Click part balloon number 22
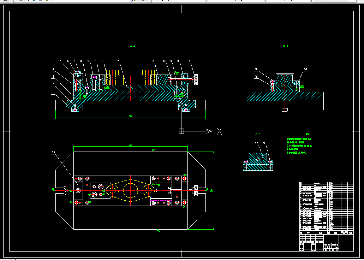 click(x=257, y=143)
